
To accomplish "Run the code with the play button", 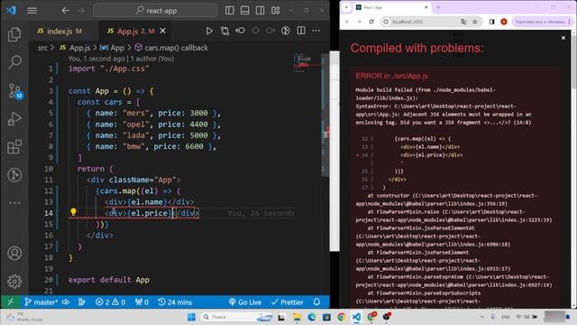I will coord(209,31).
